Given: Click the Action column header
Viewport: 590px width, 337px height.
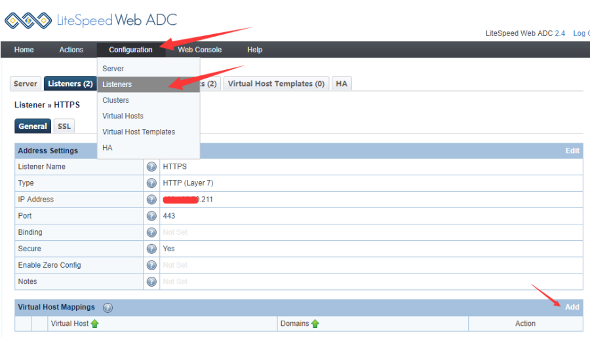Looking at the screenshot, I should [x=525, y=323].
